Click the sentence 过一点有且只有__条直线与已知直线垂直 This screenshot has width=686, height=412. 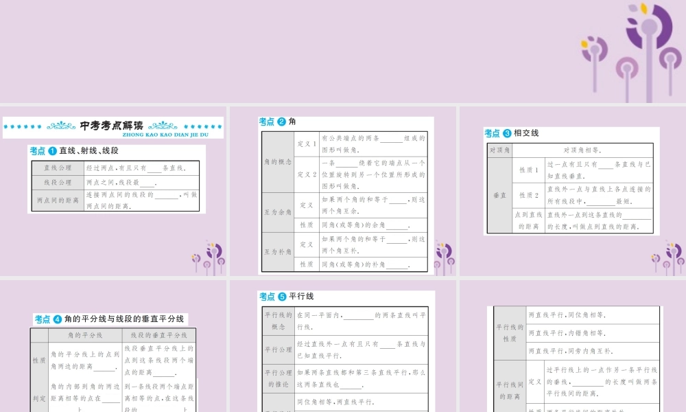(598, 170)
